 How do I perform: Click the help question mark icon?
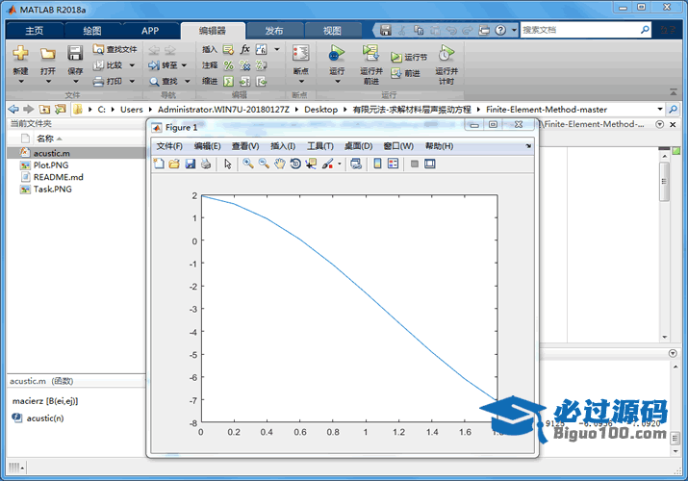click(x=500, y=30)
